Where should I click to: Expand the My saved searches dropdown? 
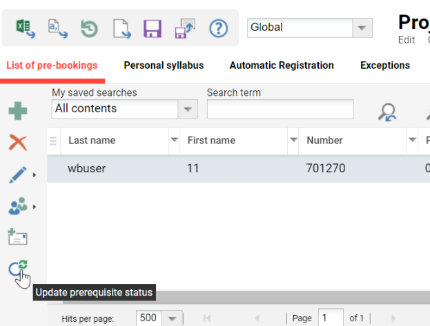click(x=187, y=109)
